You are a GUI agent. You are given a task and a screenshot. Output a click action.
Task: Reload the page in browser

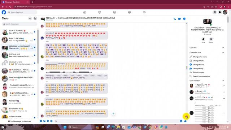(x=10, y=6)
